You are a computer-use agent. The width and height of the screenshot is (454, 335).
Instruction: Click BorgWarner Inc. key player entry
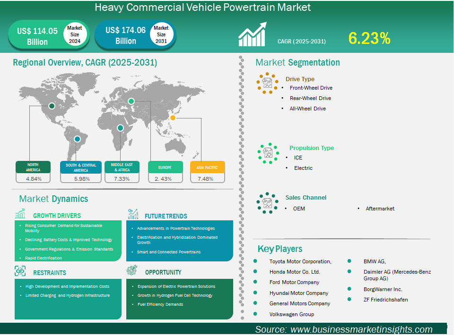tap(383, 289)
